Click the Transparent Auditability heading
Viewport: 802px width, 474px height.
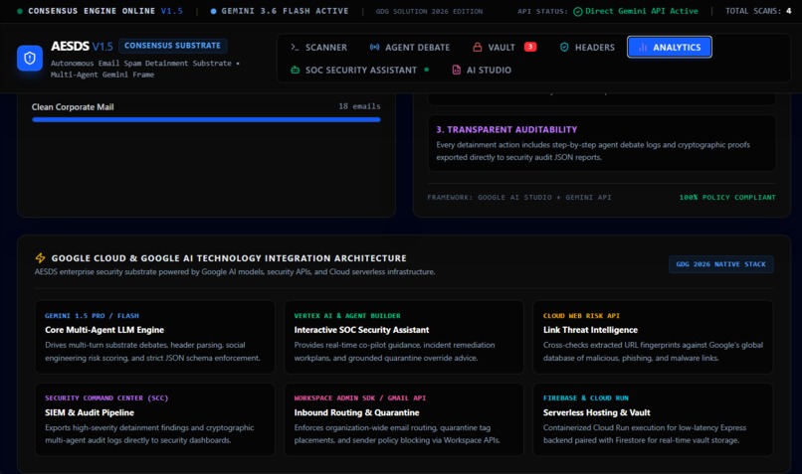(506, 130)
